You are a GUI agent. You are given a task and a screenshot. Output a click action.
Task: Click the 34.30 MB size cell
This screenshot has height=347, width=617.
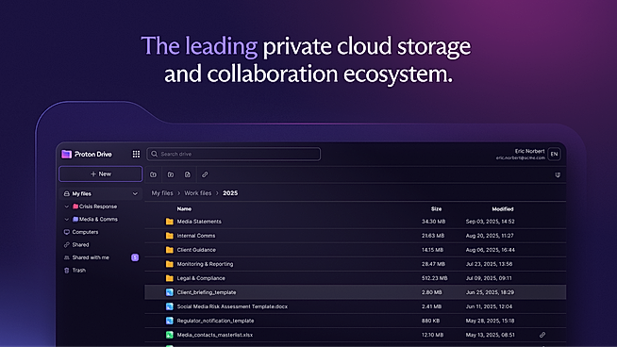pyautogui.click(x=434, y=222)
